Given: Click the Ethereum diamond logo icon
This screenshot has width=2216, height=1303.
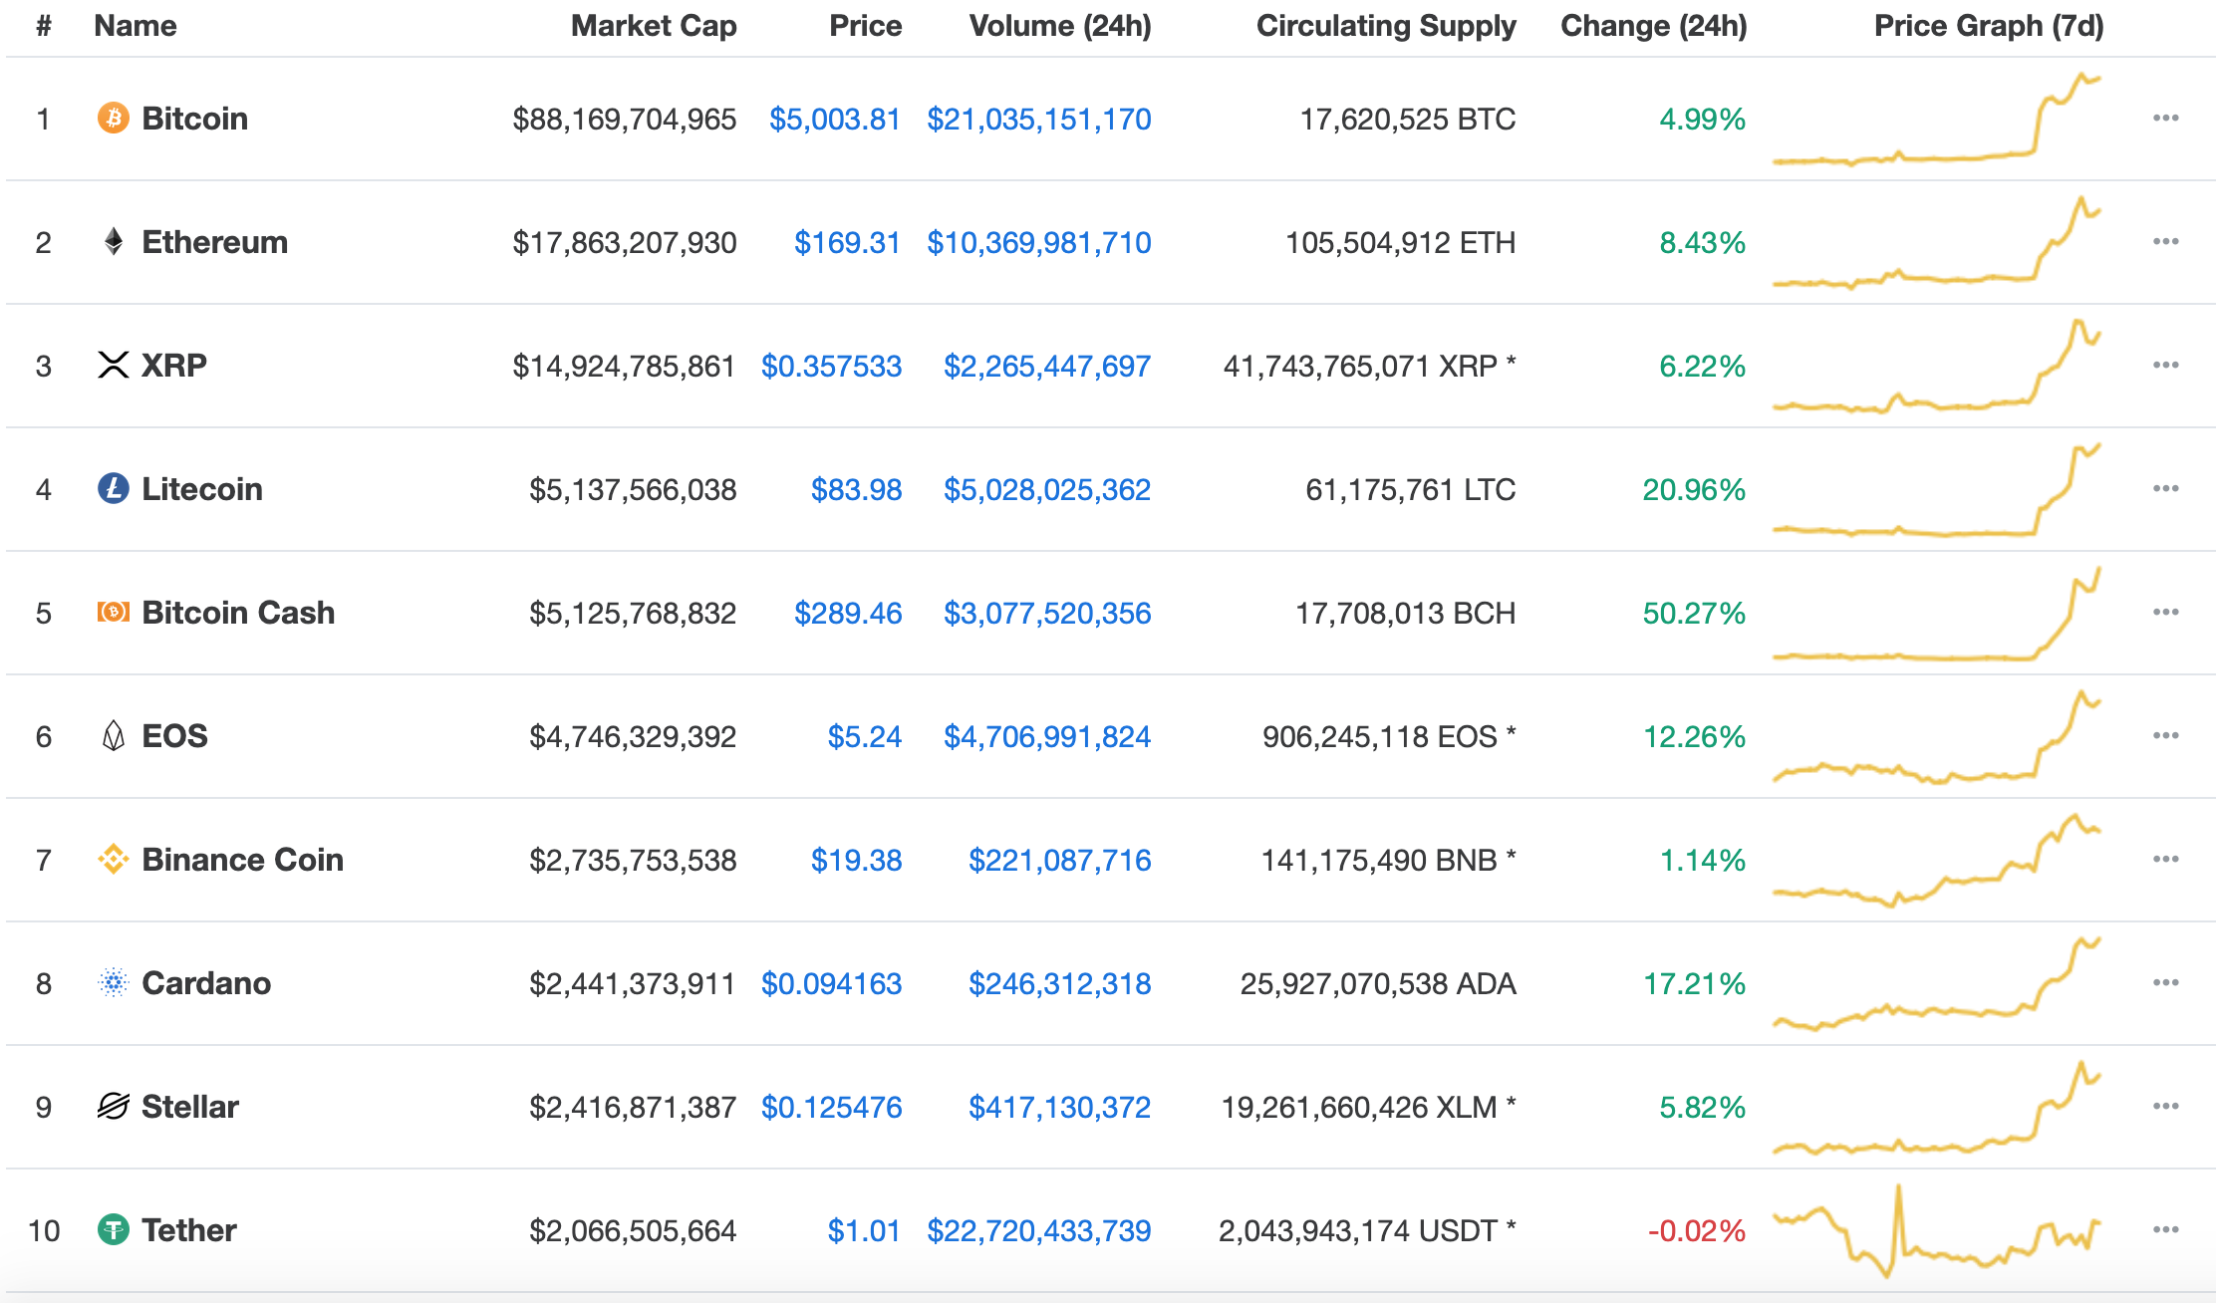Looking at the screenshot, I should (x=114, y=241).
